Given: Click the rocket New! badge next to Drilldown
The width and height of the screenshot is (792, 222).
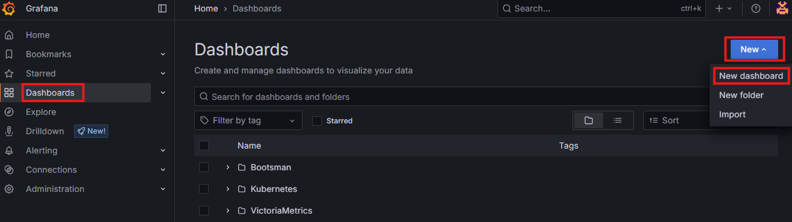Looking at the screenshot, I should coord(91,131).
